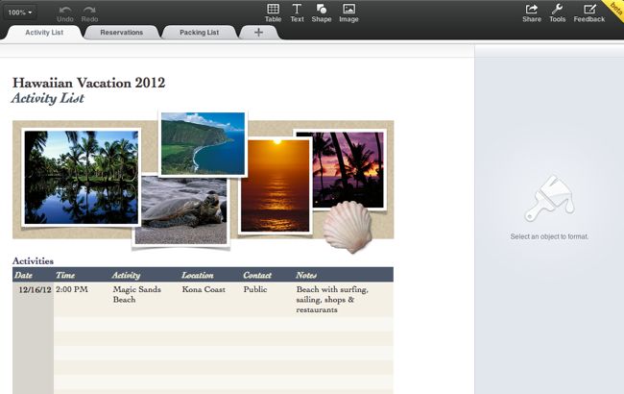Insert a Table from the toolbar
The width and height of the screenshot is (624, 394).
point(273,10)
